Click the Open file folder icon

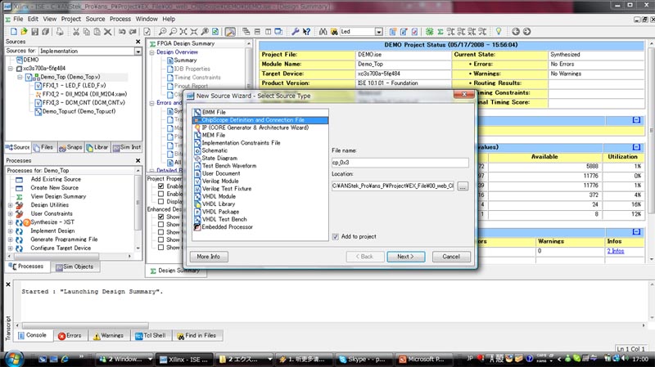click(x=24, y=32)
